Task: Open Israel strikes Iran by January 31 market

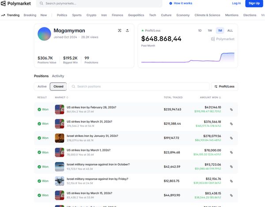Action: [92, 136]
